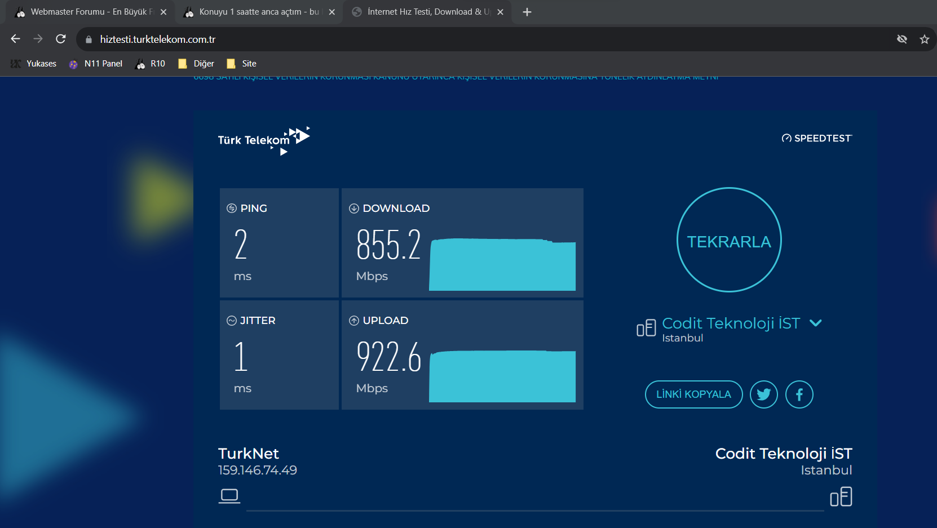The image size is (937, 528).
Task: Reload the speed test page
Action: pos(61,39)
